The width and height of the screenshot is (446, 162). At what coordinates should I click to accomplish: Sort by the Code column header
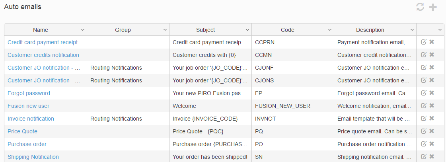pos(287,30)
